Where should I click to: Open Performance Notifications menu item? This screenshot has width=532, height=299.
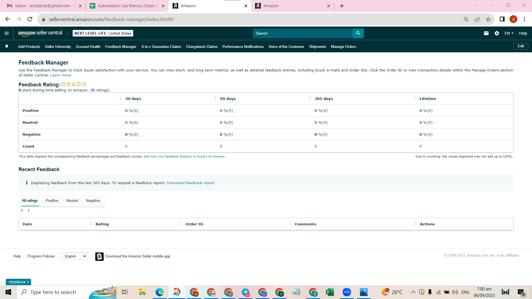click(243, 47)
